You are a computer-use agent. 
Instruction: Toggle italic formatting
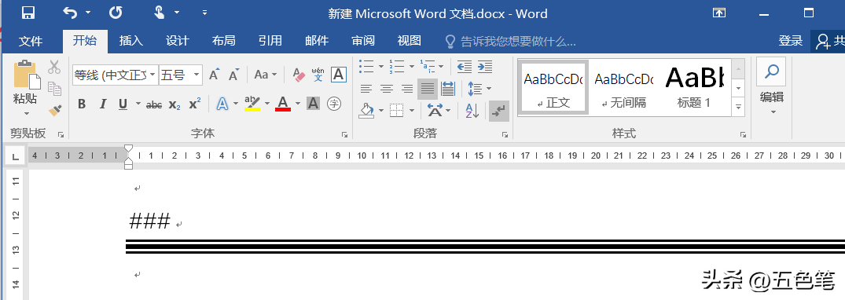pos(103,104)
